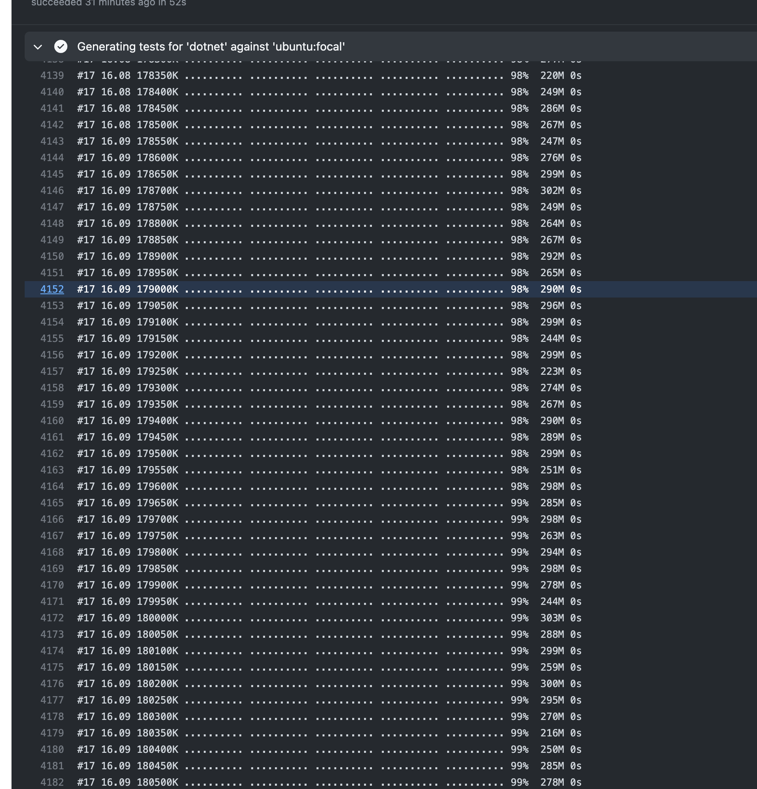The width and height of the screenshot is (757, 789).
Task: Click '179200K' on line 4156
Action: [x=157, y=355]
